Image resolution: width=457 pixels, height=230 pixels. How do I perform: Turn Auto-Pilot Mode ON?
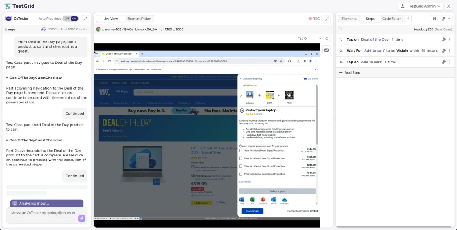pyautogui.click(x=75, y=18)
